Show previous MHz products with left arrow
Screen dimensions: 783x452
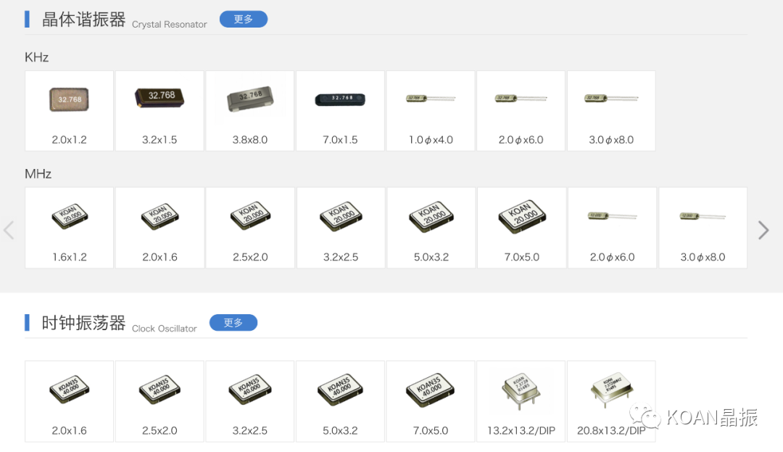click(x=9, y=230)
